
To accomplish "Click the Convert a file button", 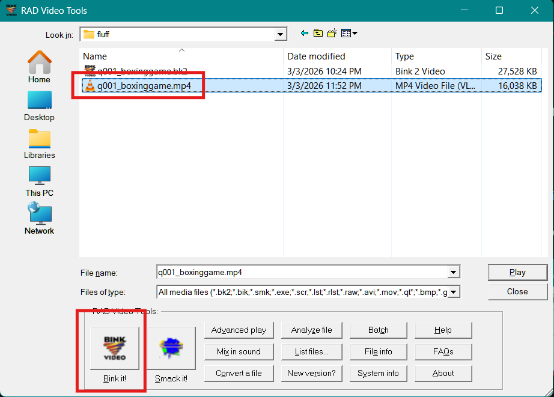I will tap(239, 373).
